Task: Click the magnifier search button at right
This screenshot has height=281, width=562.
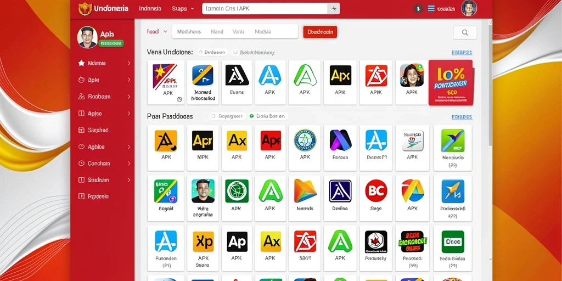Action: coord(465,32)
